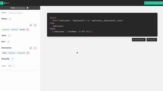
Task: Click the round icon beside Table: employees
Action: tap(28, 8)
